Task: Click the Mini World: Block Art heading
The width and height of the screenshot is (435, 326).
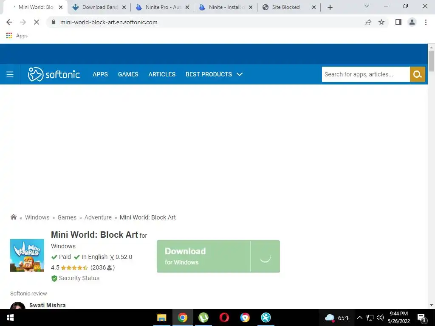Action: [94, 234]
